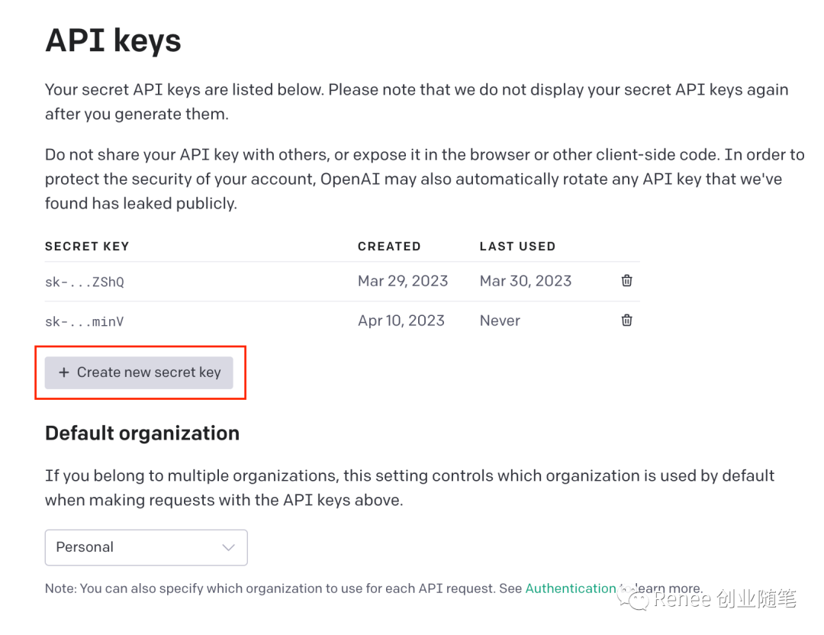This screenshot has width=824, height=635.
Task: Open the Personal organization dropdown
Action: click(x=146, y=547)
